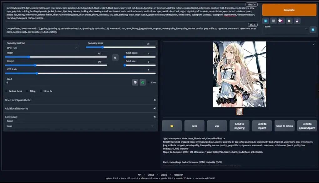Click the CFG Scale value field

click(149, 70)
